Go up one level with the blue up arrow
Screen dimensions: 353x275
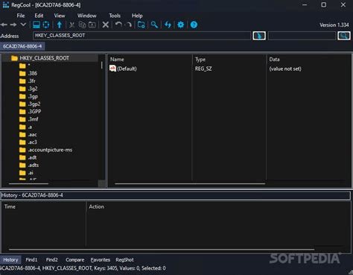pos(60,25)
